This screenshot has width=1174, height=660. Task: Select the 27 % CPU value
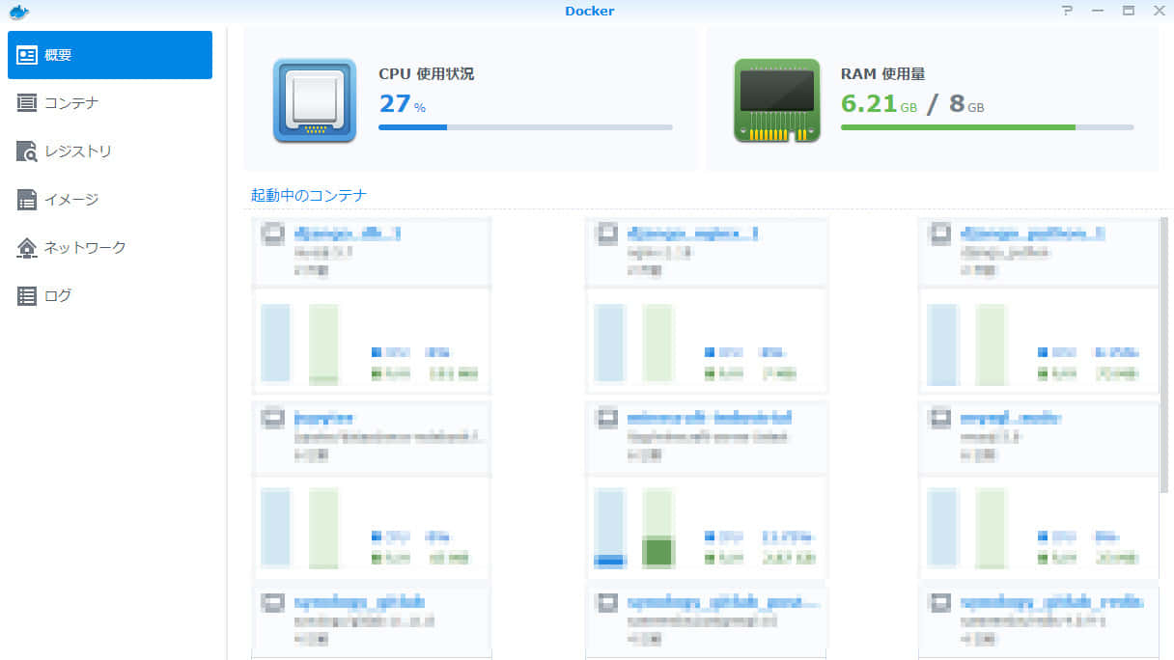402,103
